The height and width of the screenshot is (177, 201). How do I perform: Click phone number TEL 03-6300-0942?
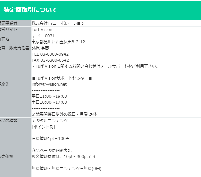[50, 54]
